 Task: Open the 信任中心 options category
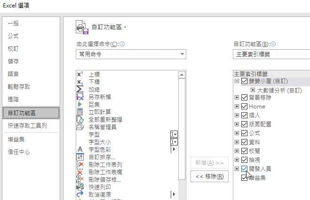31,152
